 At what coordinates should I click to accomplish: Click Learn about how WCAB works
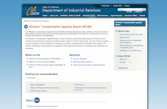point(131,35)
